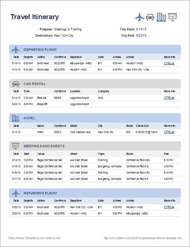
Task: Click the RETURNING FLIGHT section heading
Action: coord(40,193)
